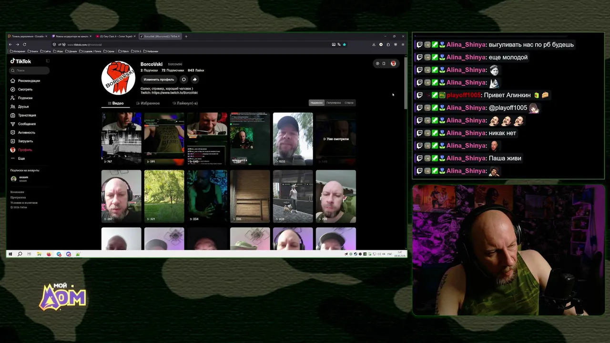Image resolution: width=610 pixels, height=343 pixels.
Task: Open Активность notifications
Action: [23, 132]
